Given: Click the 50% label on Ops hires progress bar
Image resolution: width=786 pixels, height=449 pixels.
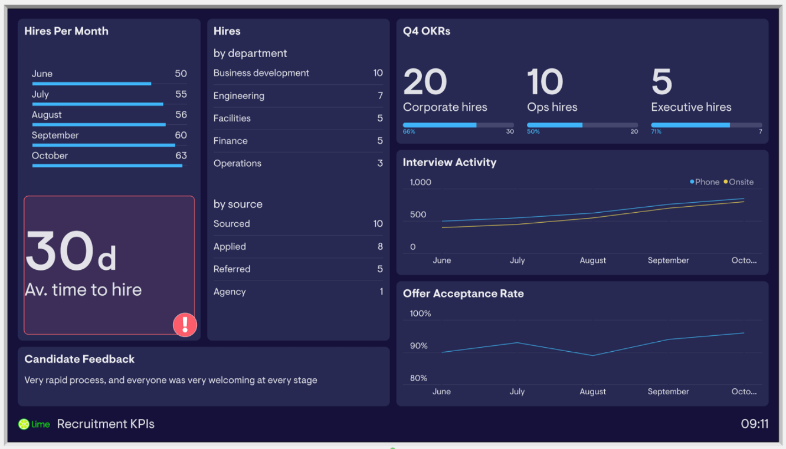Looking at the screenshot, I should [x=533, y=131].
